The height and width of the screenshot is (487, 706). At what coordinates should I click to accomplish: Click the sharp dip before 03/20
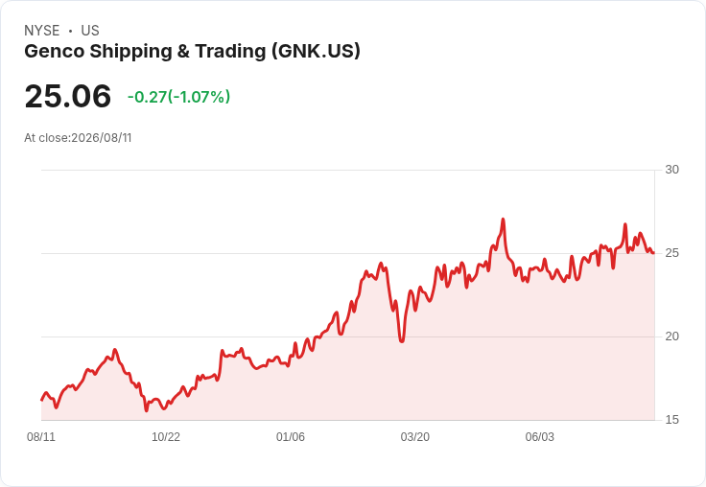point(402,341)
